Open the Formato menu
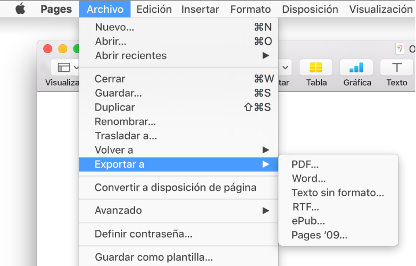This screenshot has height=266, width=416. point(250,9)
